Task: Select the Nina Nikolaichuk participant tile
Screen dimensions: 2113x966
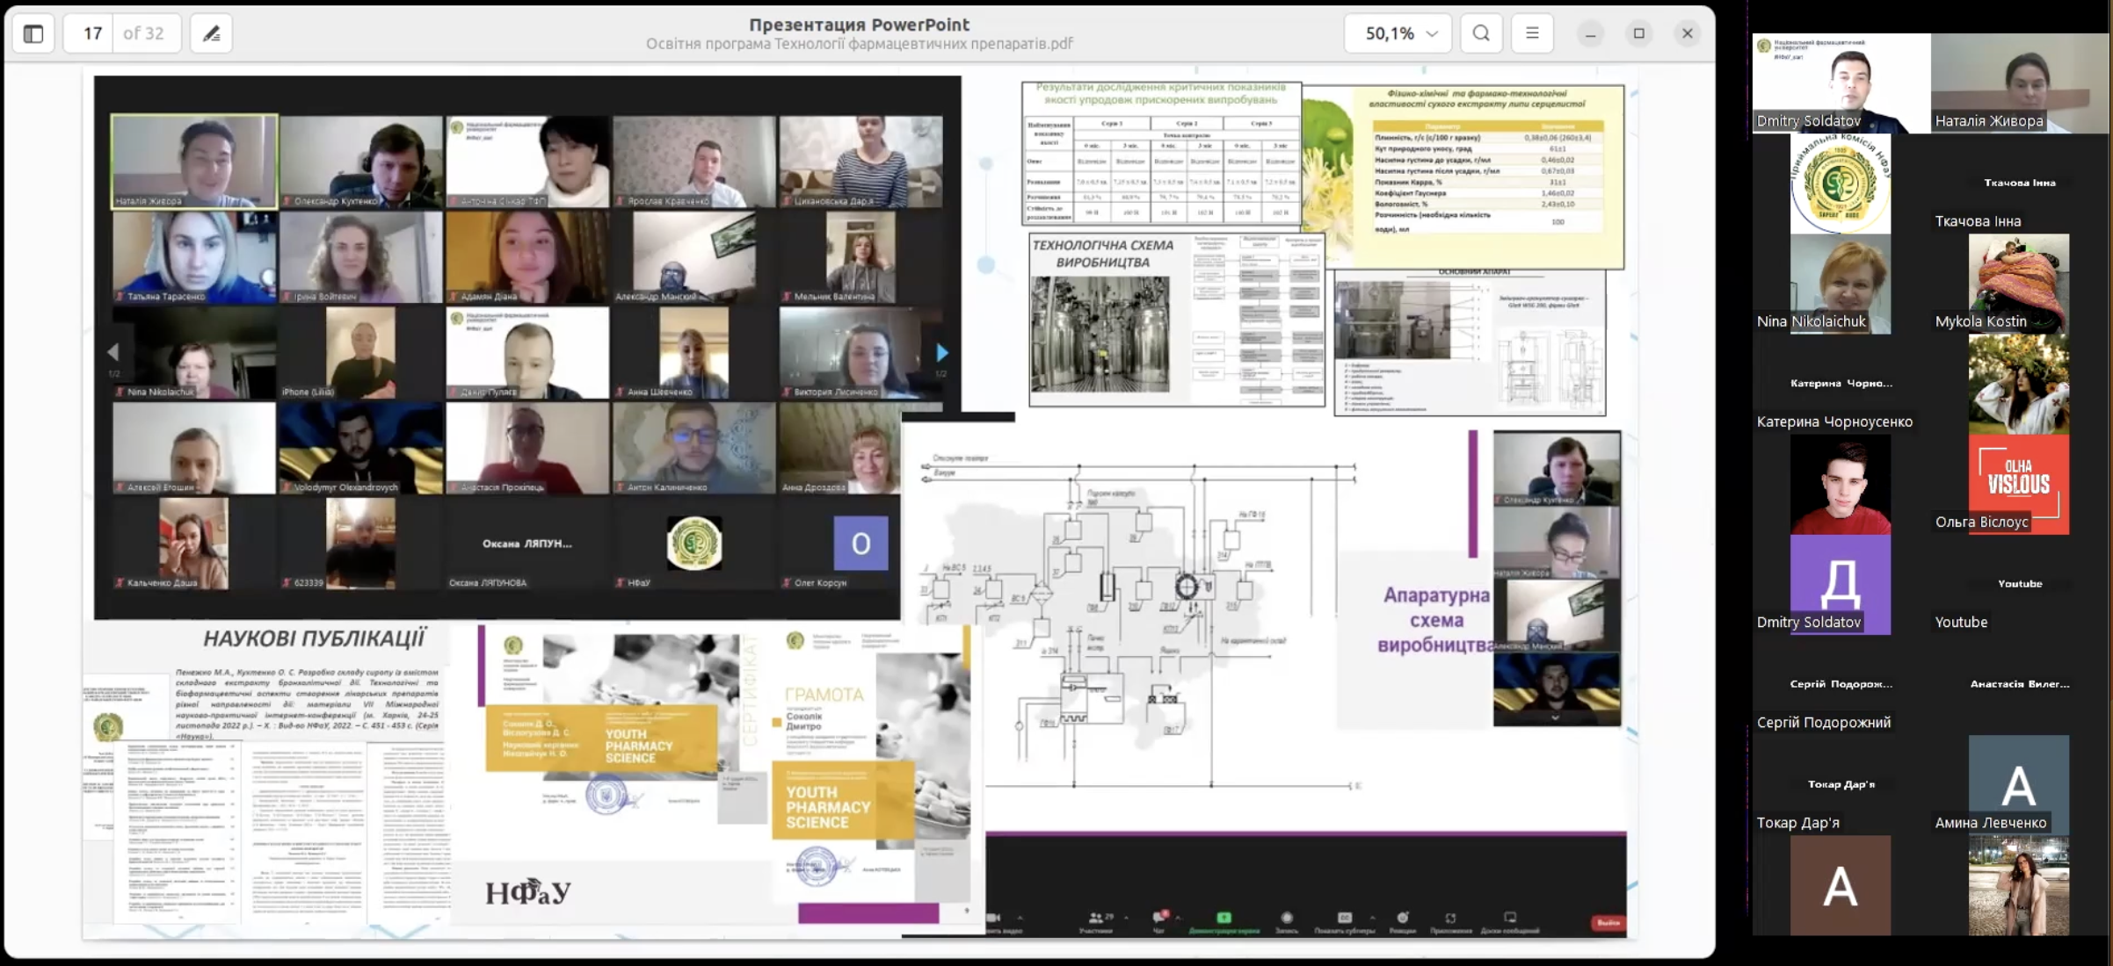Action: click(x=1841, y=284)
